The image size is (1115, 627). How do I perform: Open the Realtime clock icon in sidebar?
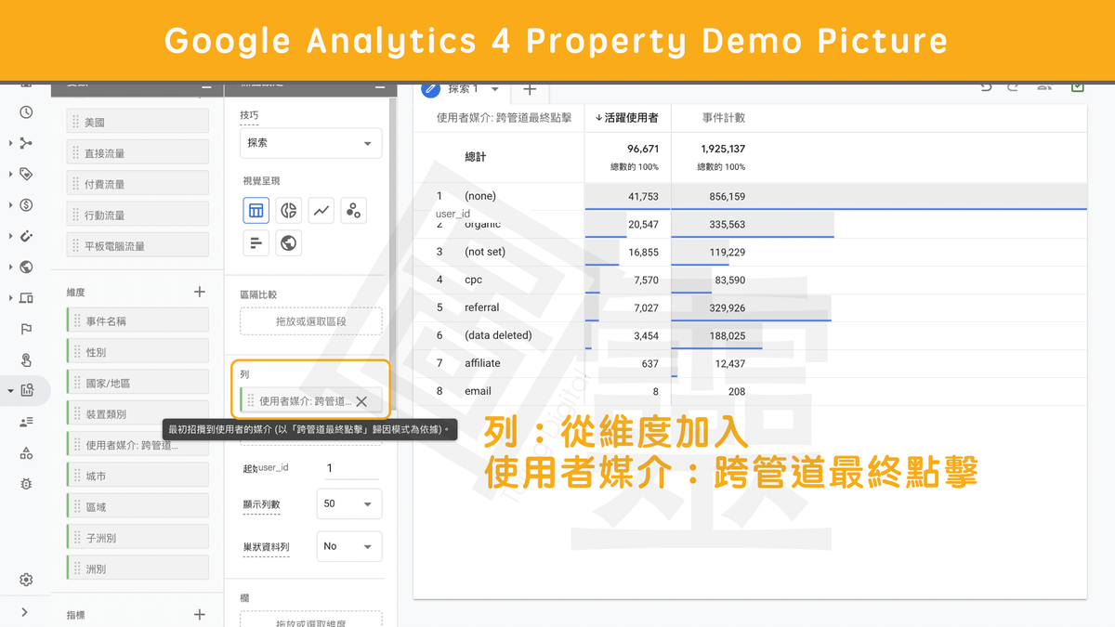26,112
